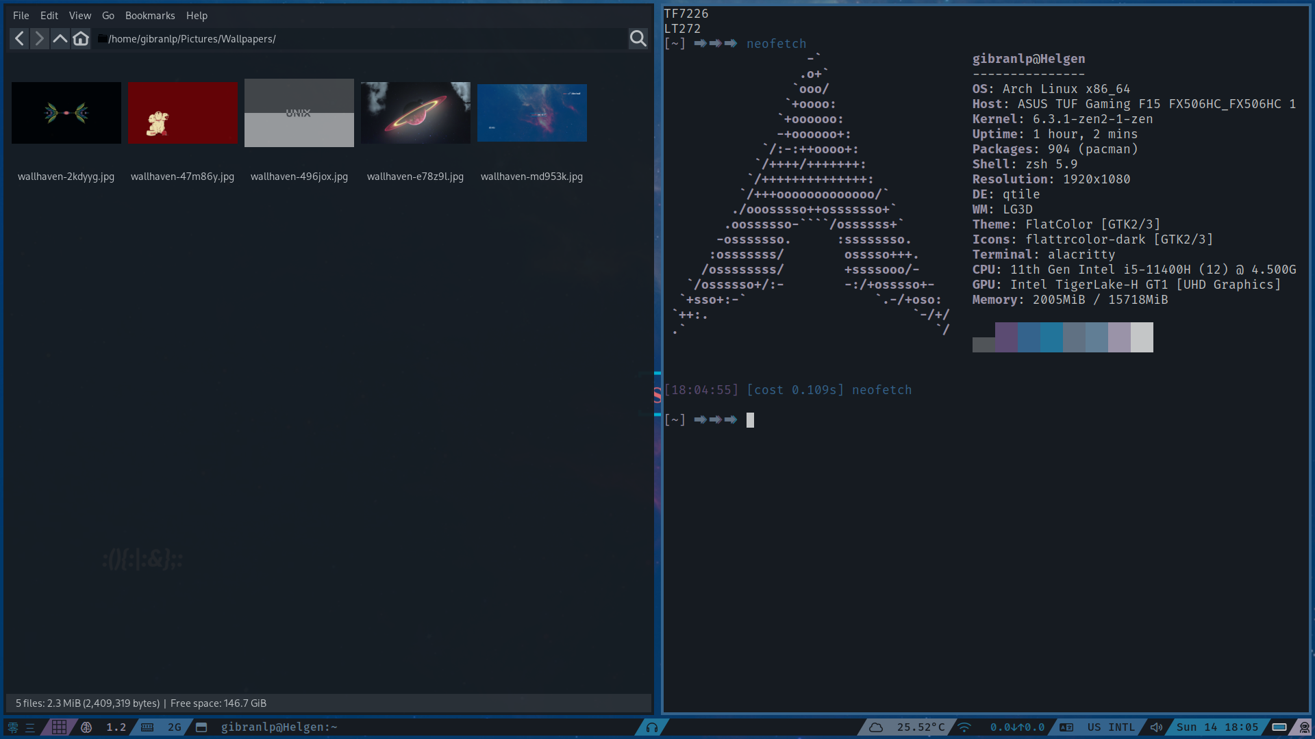The width and height of the screenshot is (1315, 739).
Task: Select the UNIX wallpaper wallhaven-496jox.jpg
Action: [x=299, y=113]
